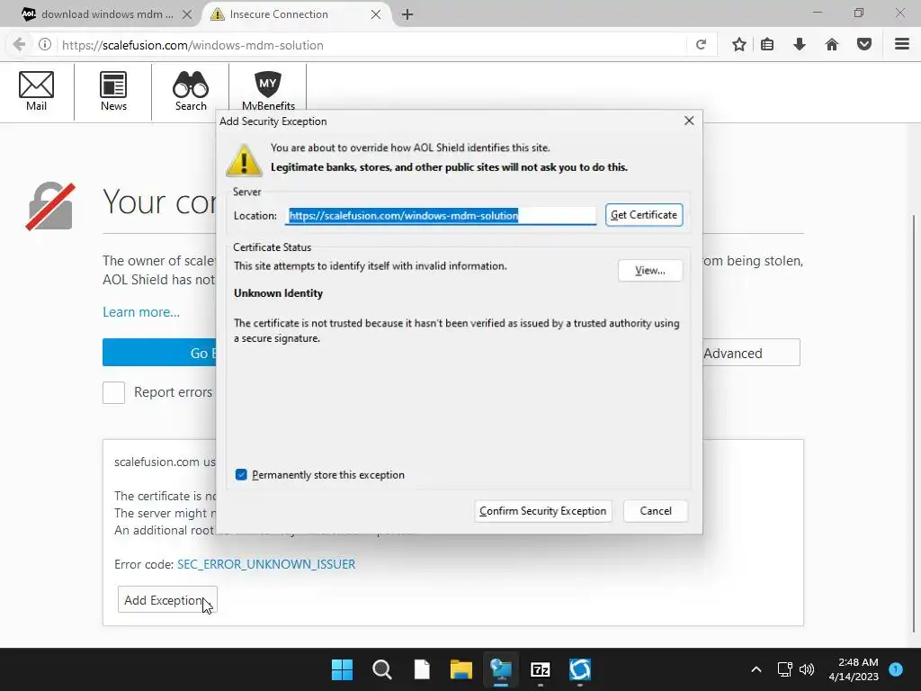Check the Report errors checkbox
Image resolution: width=921 pixels, height=691 pixels.
click(x=113, y=392)
